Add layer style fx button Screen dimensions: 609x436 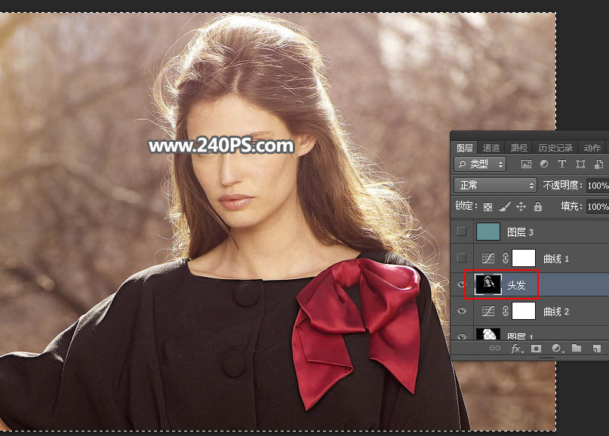pos(517,348)
